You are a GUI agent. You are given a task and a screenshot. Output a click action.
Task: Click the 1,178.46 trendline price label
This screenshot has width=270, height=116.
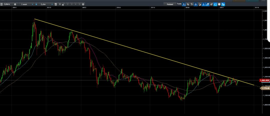pyautogui.click(x=265, y=88)
